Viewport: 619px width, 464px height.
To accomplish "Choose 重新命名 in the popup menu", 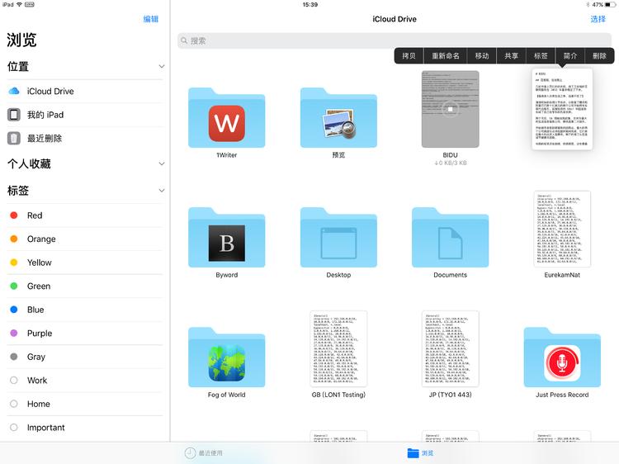I will click(446, 55).
